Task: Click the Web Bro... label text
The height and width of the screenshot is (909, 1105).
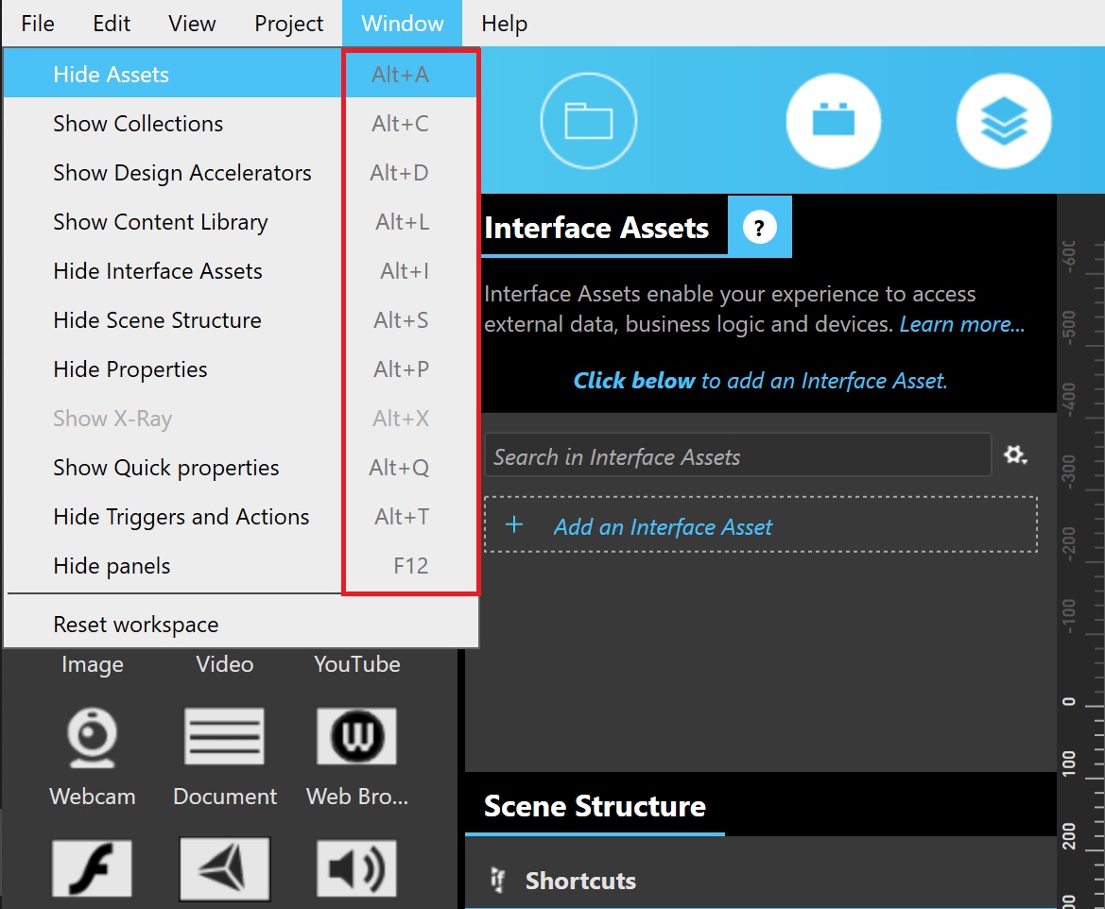Action: pos(357,797)
